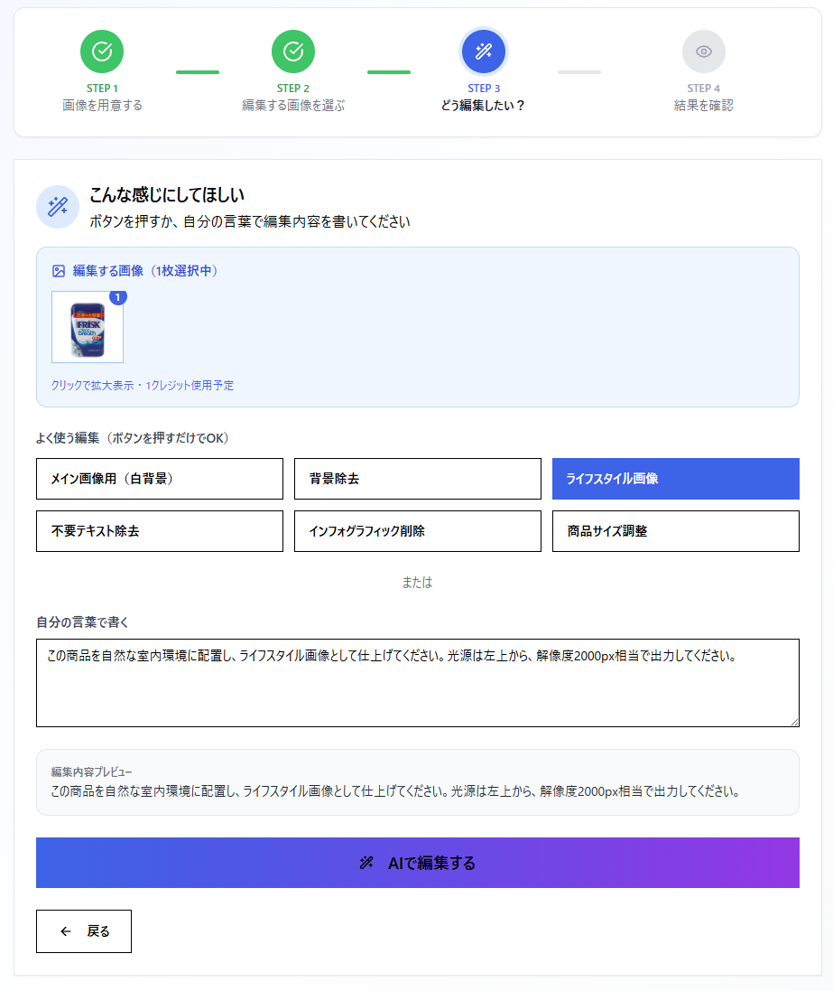The height and width of the screenshot is (991, 833).
Task: Pick the 商品サイズ調整 preset button
Action: click(x=675, y=531)
